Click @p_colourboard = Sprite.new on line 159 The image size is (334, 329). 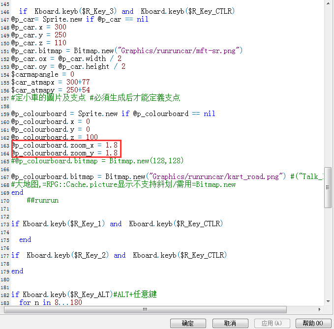click(64, 114)
